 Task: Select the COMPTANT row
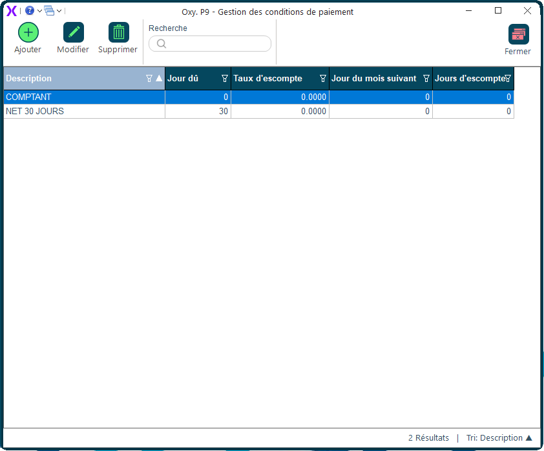pos(259,97)
